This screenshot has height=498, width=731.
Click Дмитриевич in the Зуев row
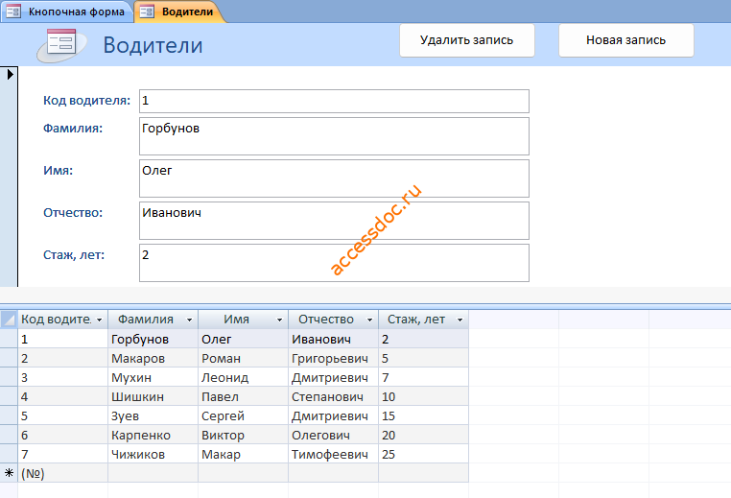pyautogui.click(x=333, y=415)
